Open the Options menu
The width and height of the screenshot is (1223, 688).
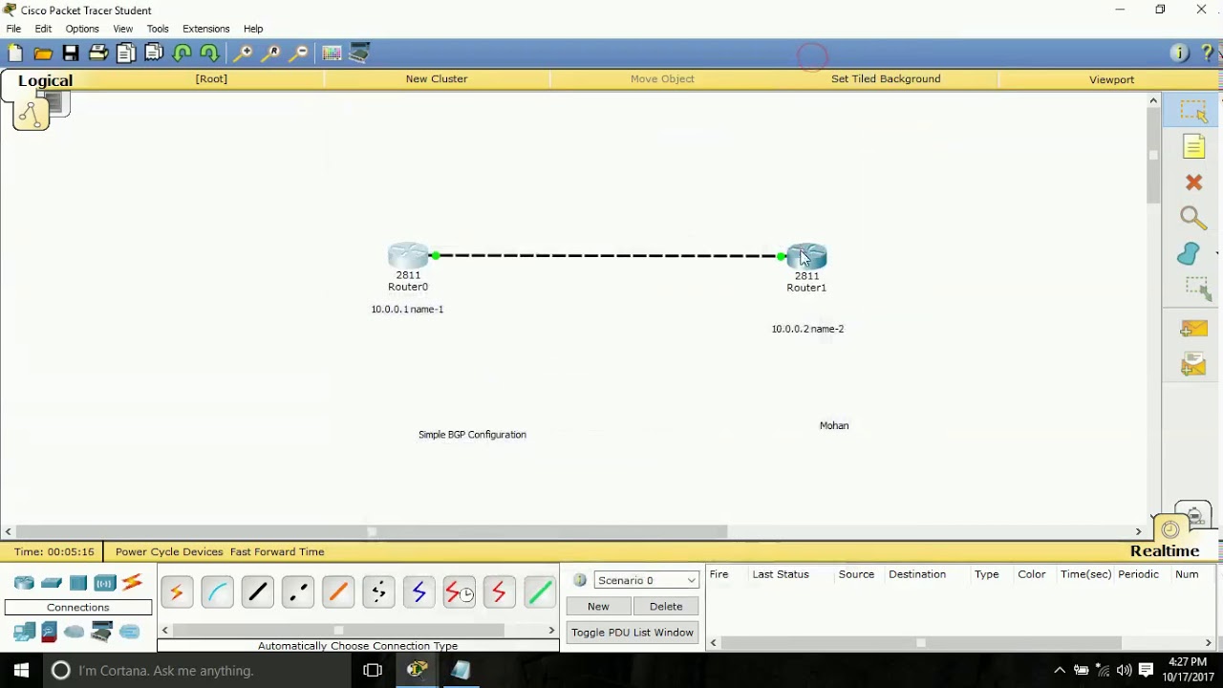(x=82, y=29)
